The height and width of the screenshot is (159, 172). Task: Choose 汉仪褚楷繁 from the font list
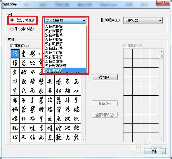(65, 31)
